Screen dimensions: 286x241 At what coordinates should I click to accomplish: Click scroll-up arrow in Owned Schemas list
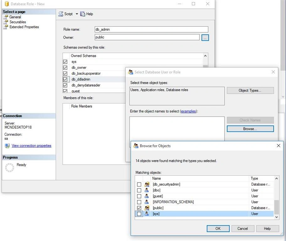click(x=205, y=56)
